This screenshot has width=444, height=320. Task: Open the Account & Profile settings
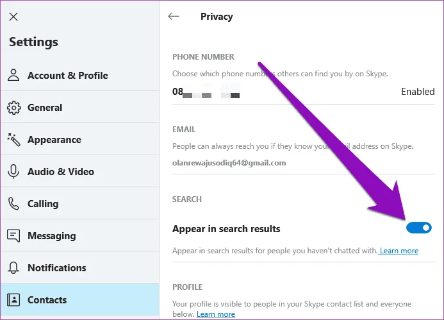coord(80,75)
